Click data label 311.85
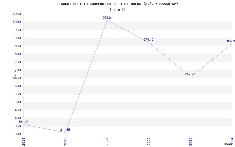Image resolution: width=235 pixels, height=147 pixels. [65, 130]
